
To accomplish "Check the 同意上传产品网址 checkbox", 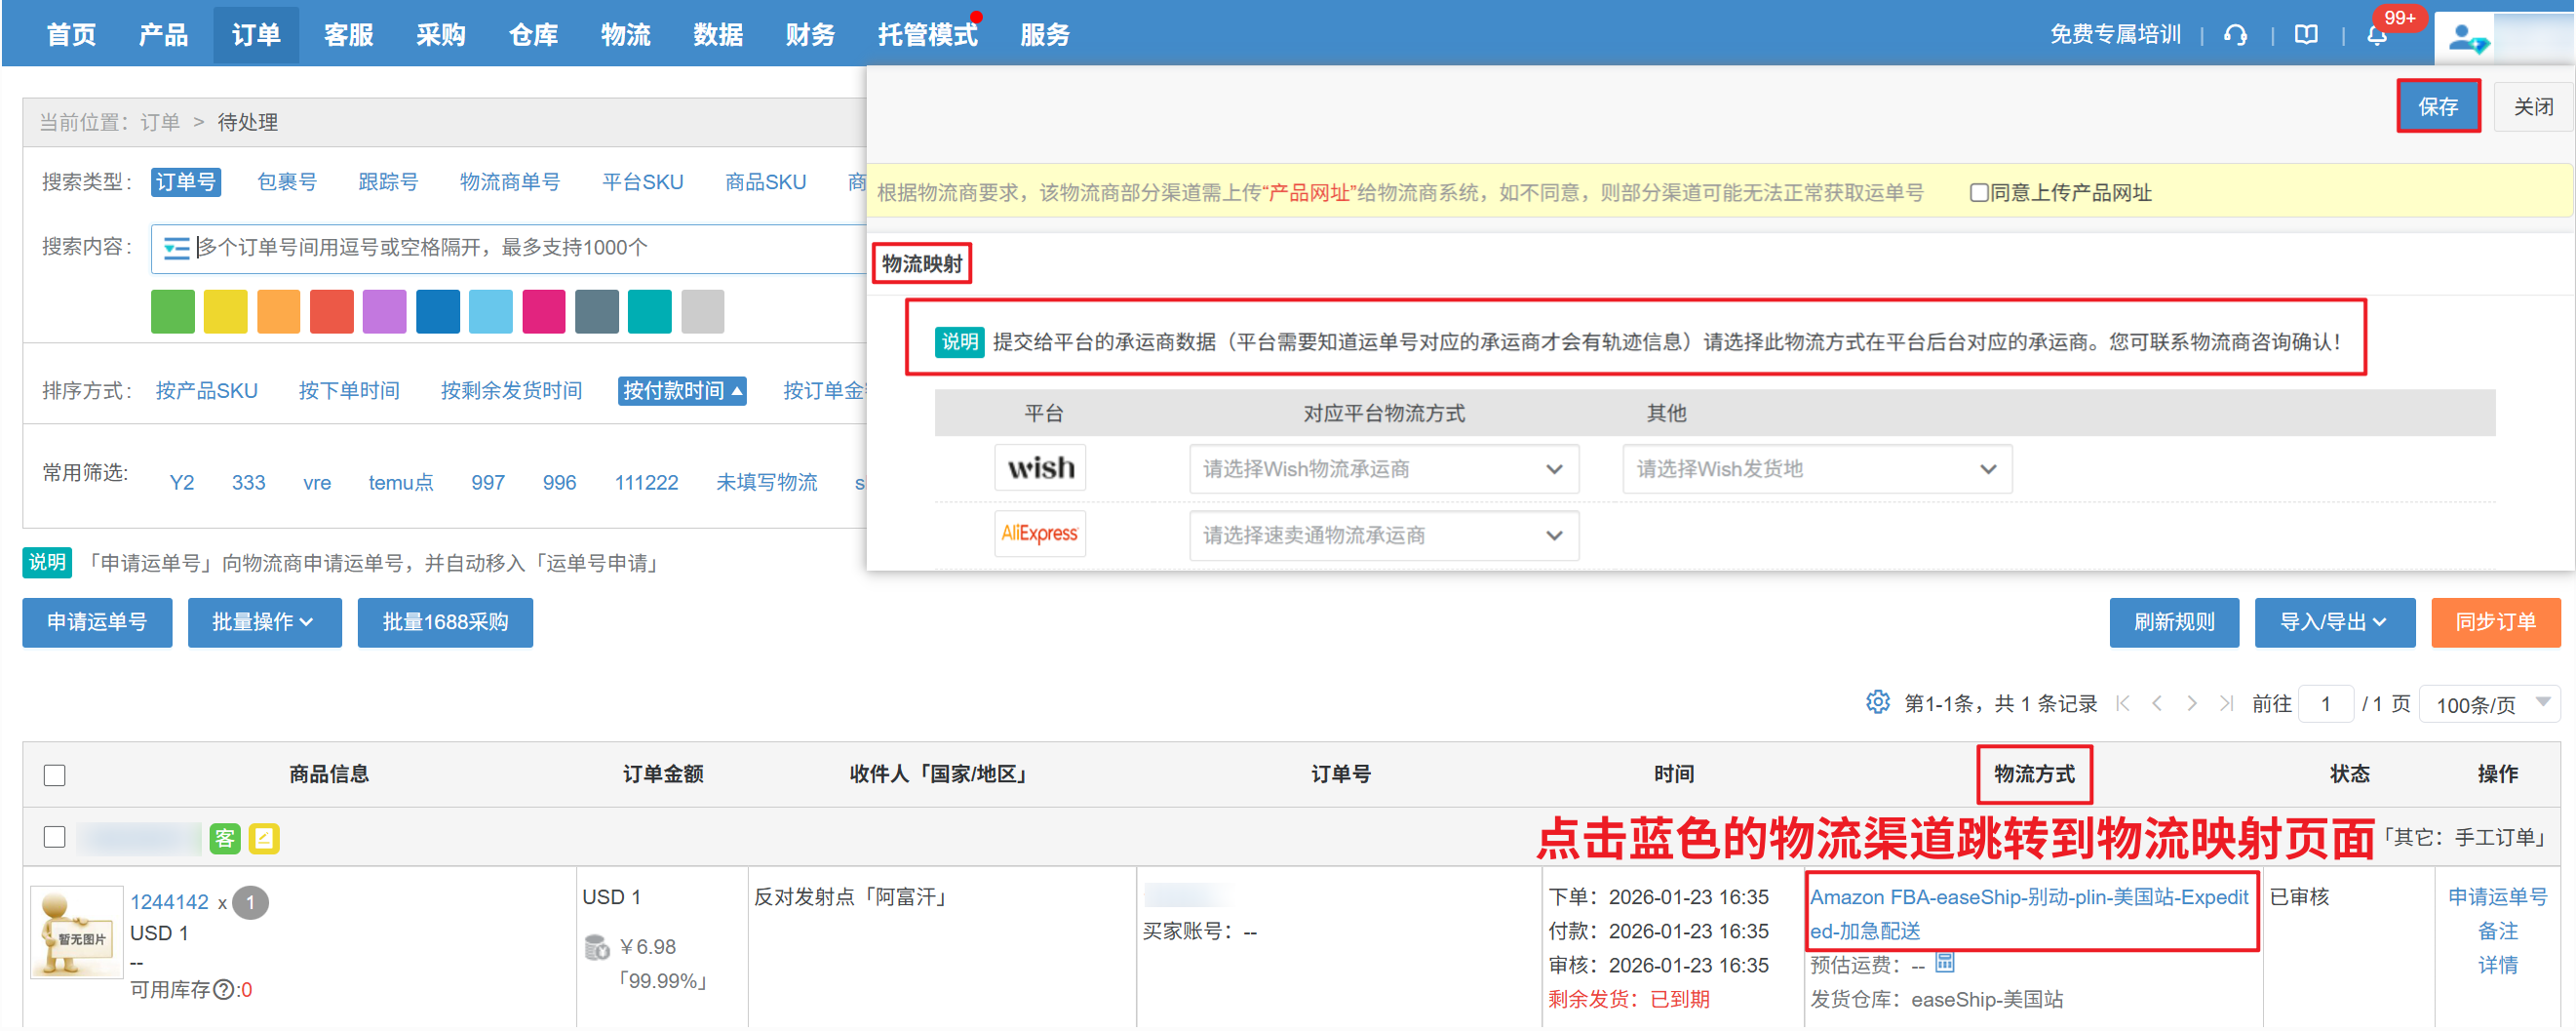I will point(1978,193).
